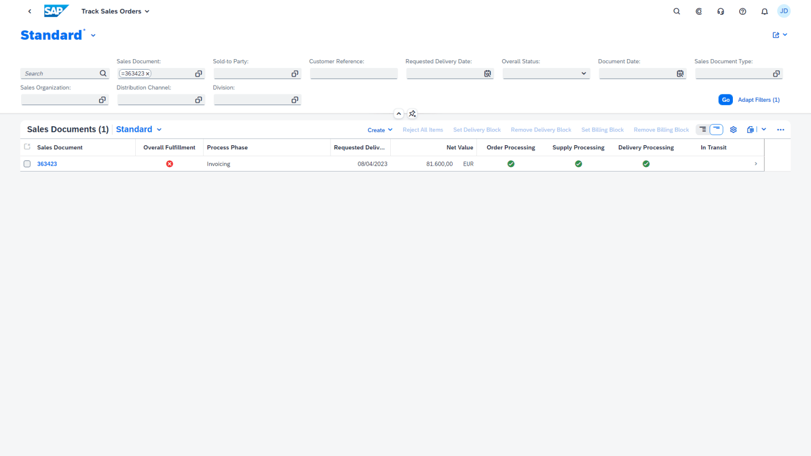Open the Joule assistant icon
Screen dimensions: 811x456
699,11
